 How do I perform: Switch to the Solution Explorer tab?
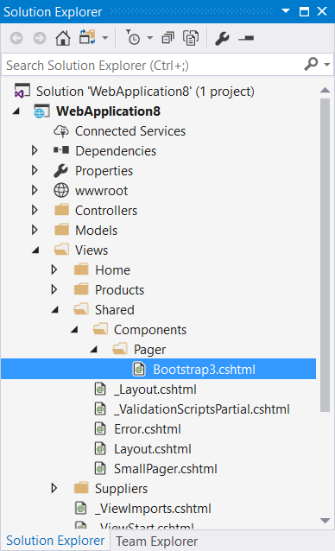pyautogui.click(x=55, y=541)
